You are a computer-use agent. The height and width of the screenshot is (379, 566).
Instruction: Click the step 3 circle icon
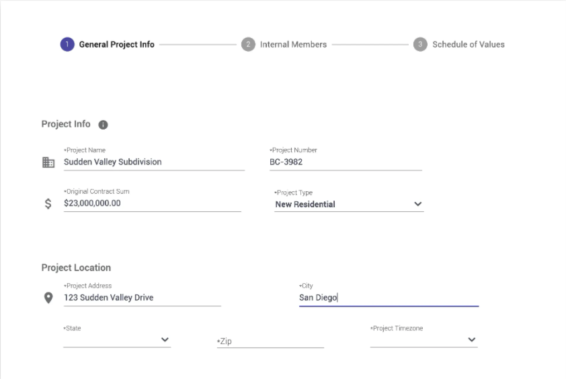pos(420,45)
